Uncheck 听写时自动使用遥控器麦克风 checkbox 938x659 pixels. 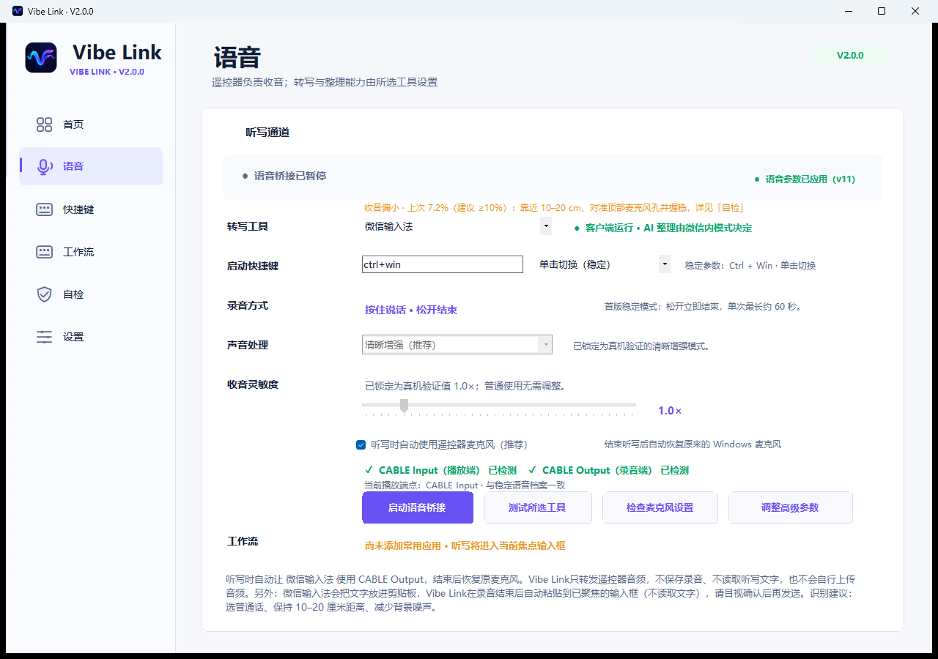(x=361, y=444)
